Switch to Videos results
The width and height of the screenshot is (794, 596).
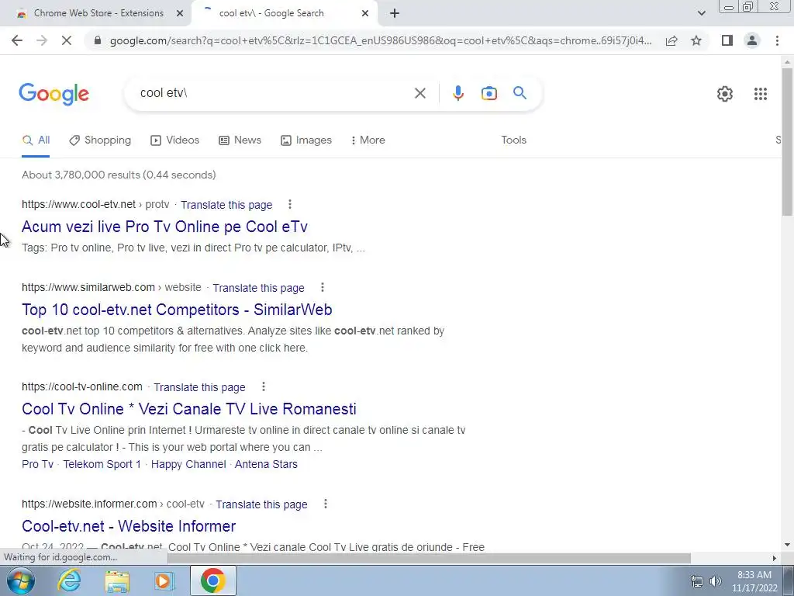174,140
